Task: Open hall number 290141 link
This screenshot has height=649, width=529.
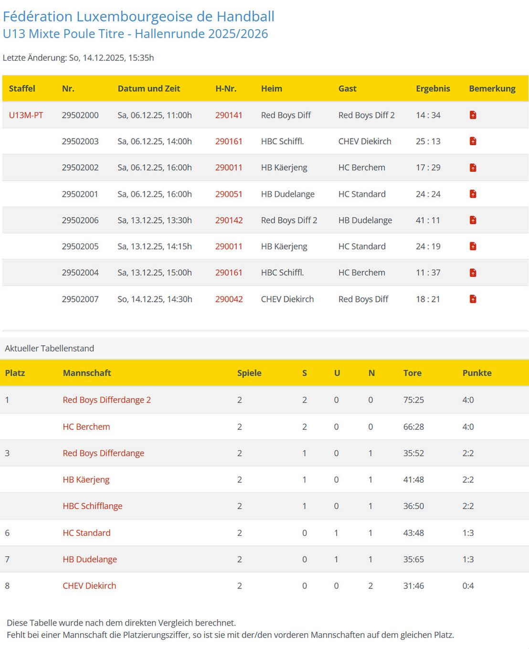Action: pos(229,115)
